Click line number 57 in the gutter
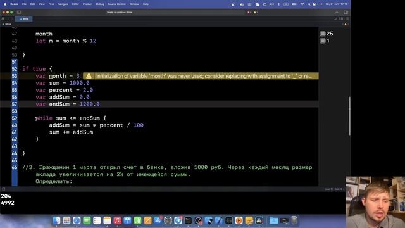The width and height of the screenshot is (405, 228). pyautogui.click(x=15, y=104)
